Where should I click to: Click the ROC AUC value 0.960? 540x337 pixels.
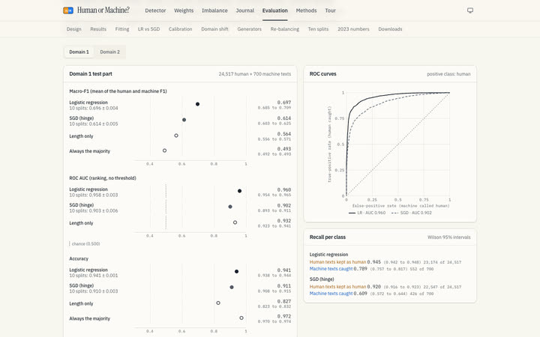coord(284,189)
